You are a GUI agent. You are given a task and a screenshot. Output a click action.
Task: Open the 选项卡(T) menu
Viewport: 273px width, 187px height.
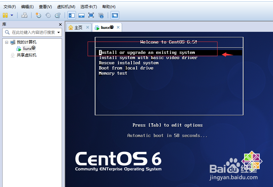(89, 7)
